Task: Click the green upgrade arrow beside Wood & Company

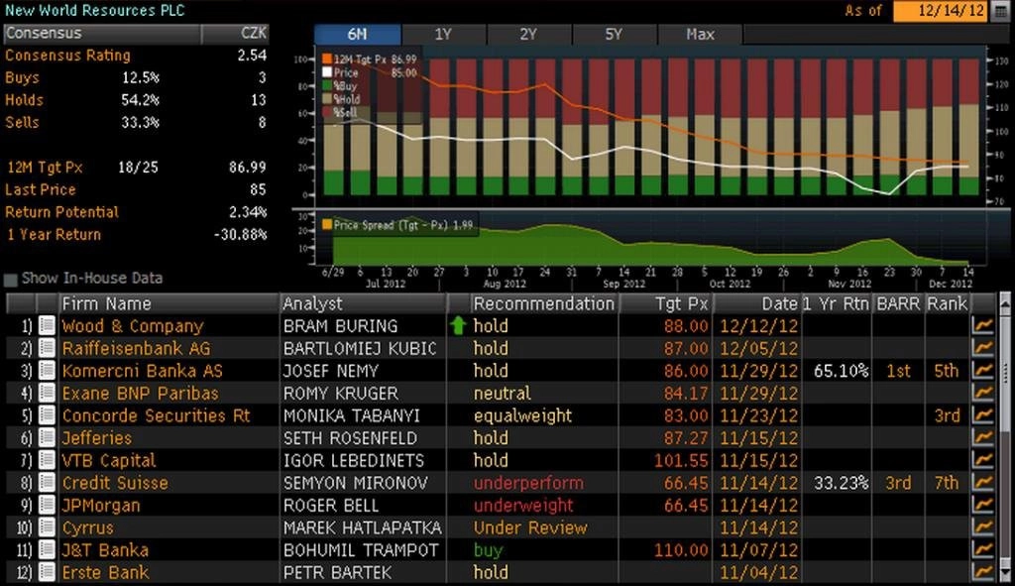Action: pos(458,325)
